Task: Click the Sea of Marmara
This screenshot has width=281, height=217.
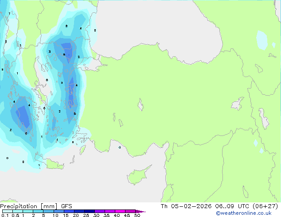Action: [x=92, y=66]
